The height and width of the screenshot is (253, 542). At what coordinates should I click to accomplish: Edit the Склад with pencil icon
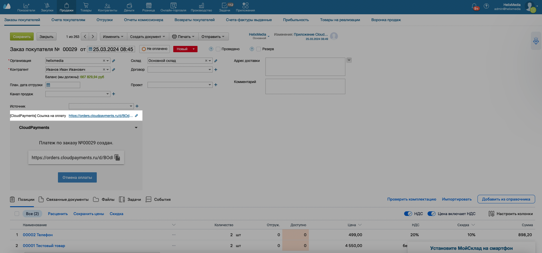pyautogui.click(x=216, y=61)
